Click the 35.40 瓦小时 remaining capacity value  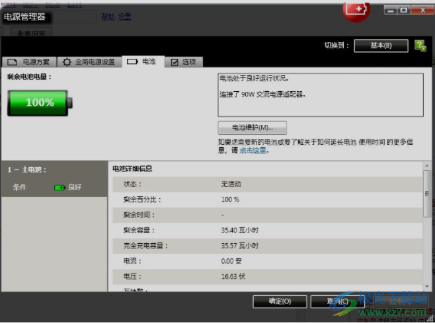[240, 230]
